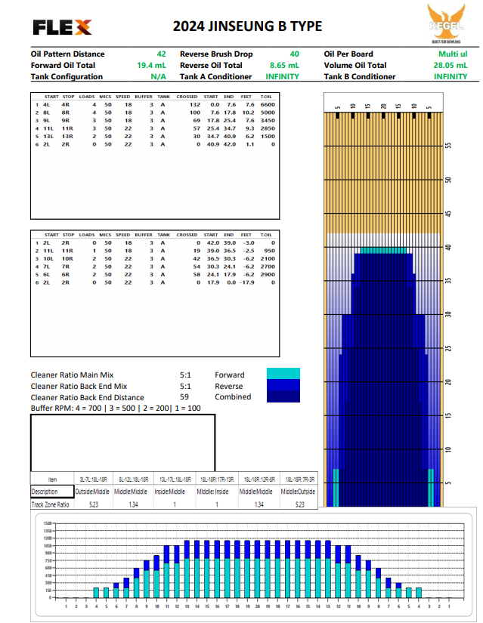The width and height of the screenshot is (483, 623).
Task: Click the 5000 T.OIL cell in forward table
Action: (268, 113)
